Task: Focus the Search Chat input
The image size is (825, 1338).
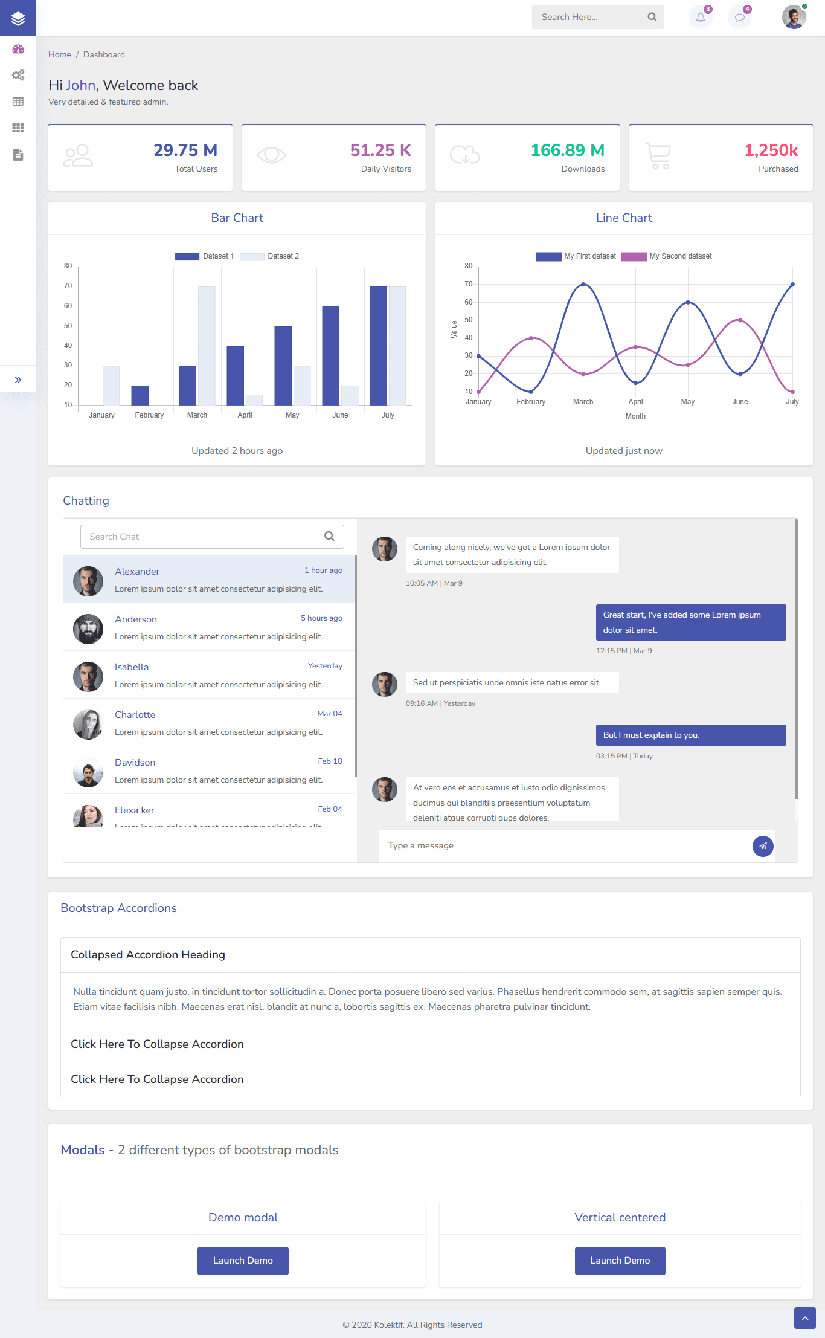Action: 212,537
